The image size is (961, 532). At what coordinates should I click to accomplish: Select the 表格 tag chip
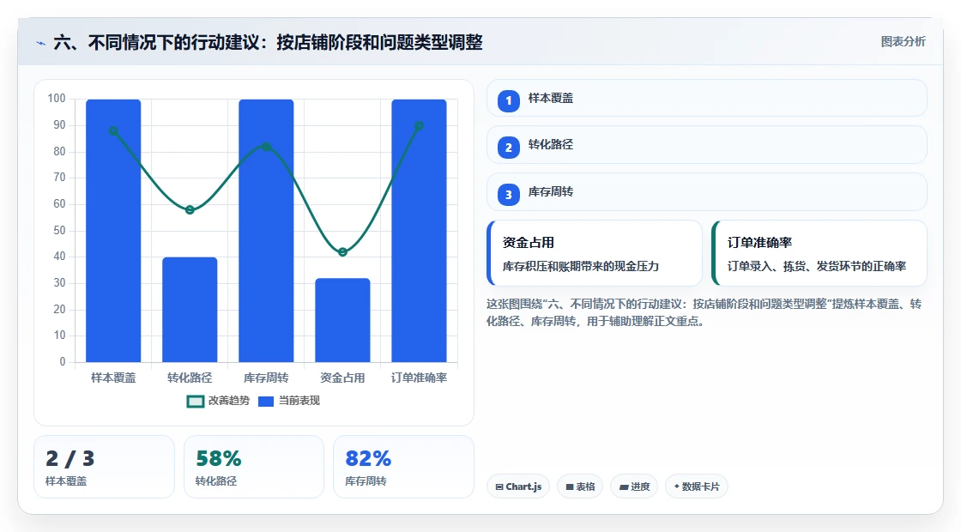click(580, 487)
